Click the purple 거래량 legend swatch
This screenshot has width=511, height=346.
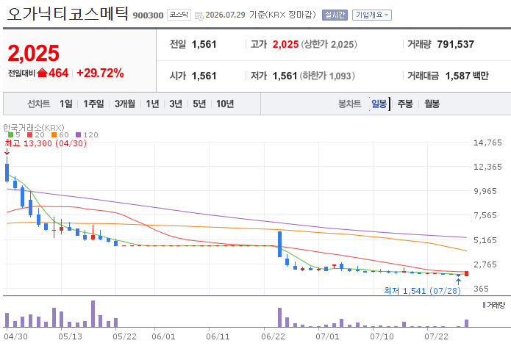click(x=484, y=305)
